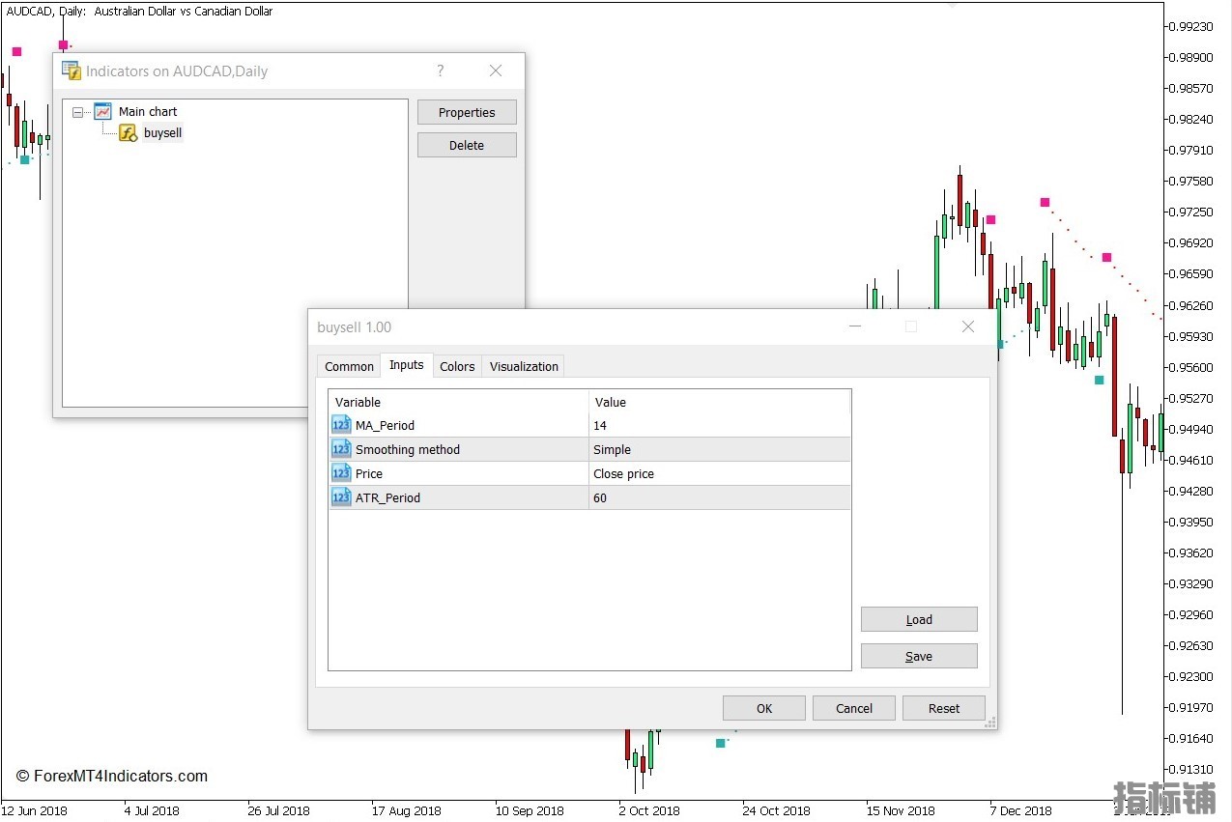Switch to the Common tab

[349, 366]
